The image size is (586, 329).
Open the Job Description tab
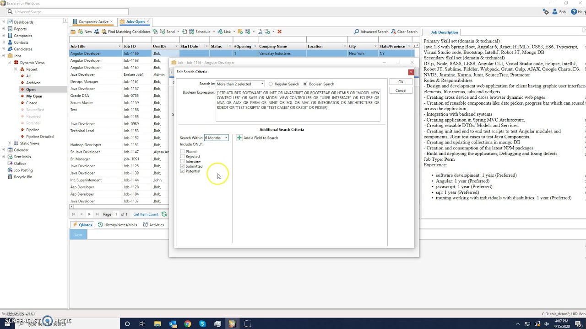(x=444, y=32)
